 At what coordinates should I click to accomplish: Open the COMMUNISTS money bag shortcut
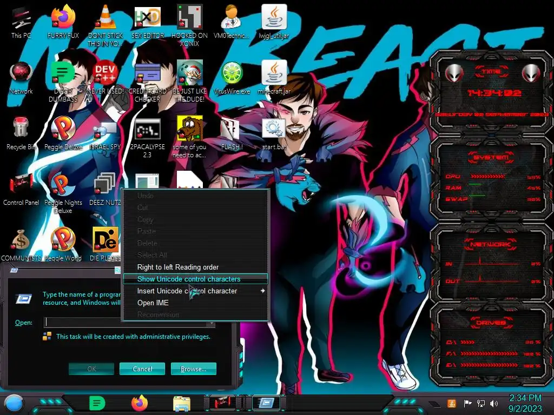21,246
